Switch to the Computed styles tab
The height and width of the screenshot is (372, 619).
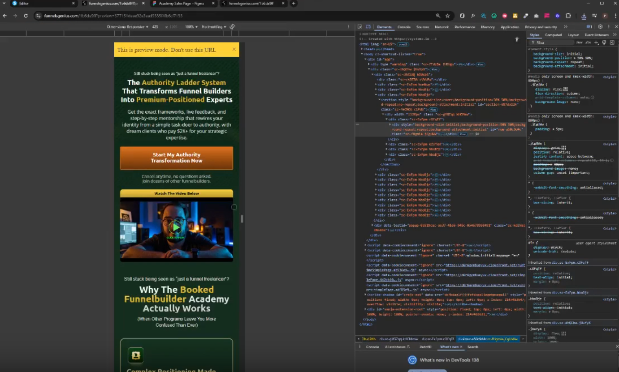[x=553, y=35]
